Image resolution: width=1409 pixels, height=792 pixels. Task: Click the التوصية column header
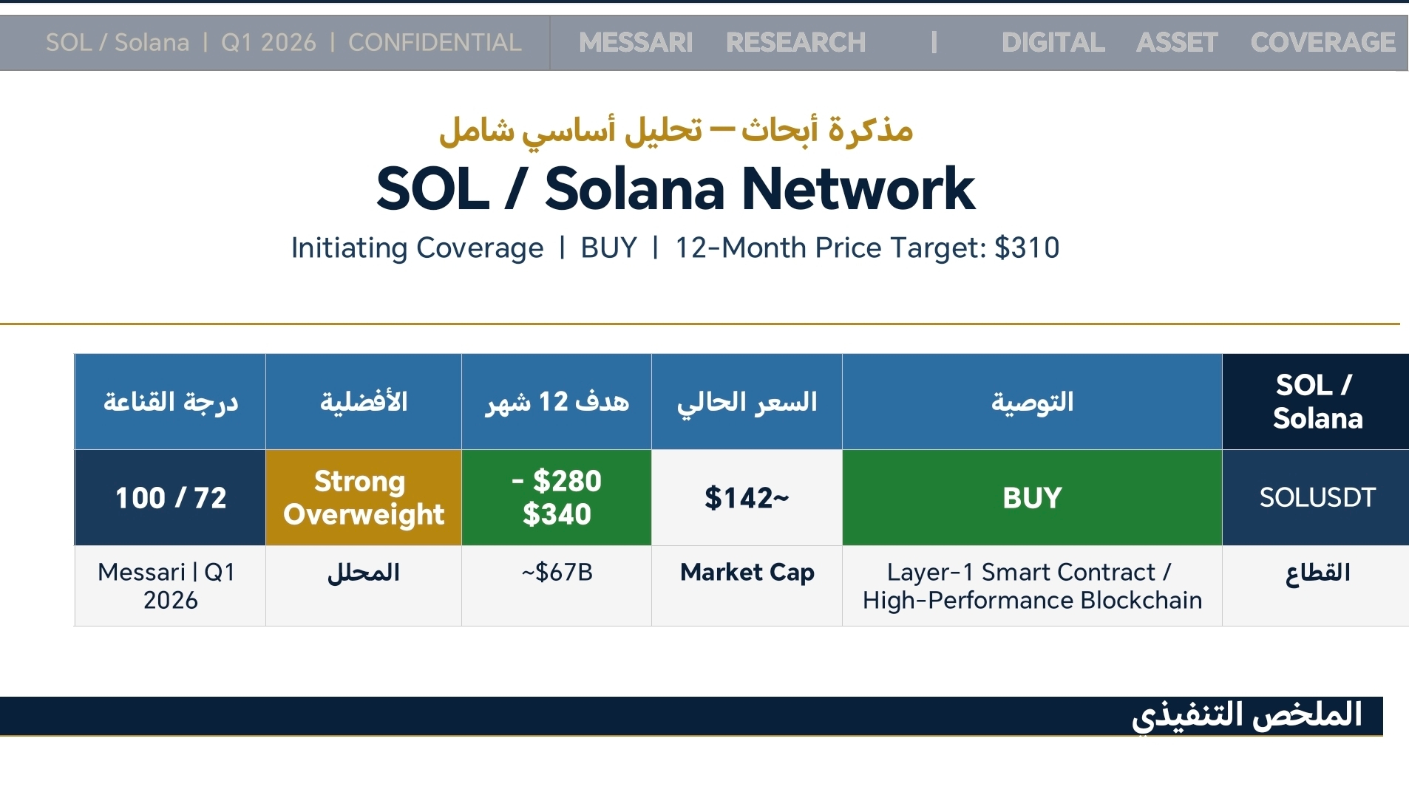1032,402
